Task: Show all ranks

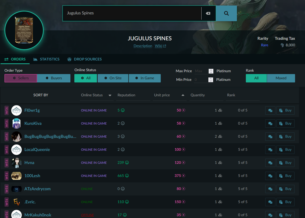Action: (256, 78)
